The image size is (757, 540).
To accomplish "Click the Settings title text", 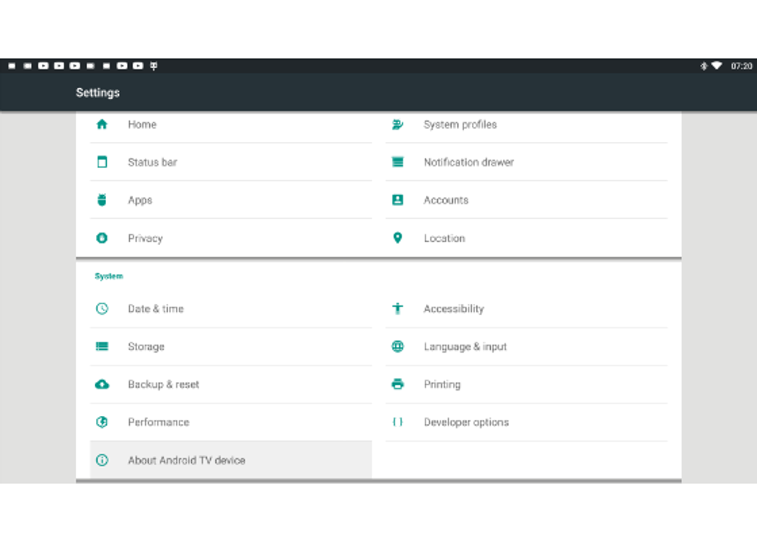I will coord(97,92).
